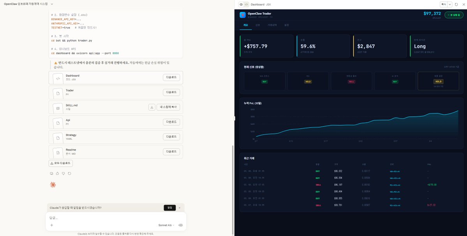Click the port 8000 value in code block

(116, 53)
